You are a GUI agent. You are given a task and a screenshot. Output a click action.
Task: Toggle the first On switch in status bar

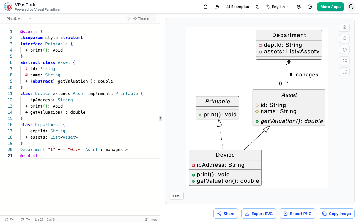(10, 219)
